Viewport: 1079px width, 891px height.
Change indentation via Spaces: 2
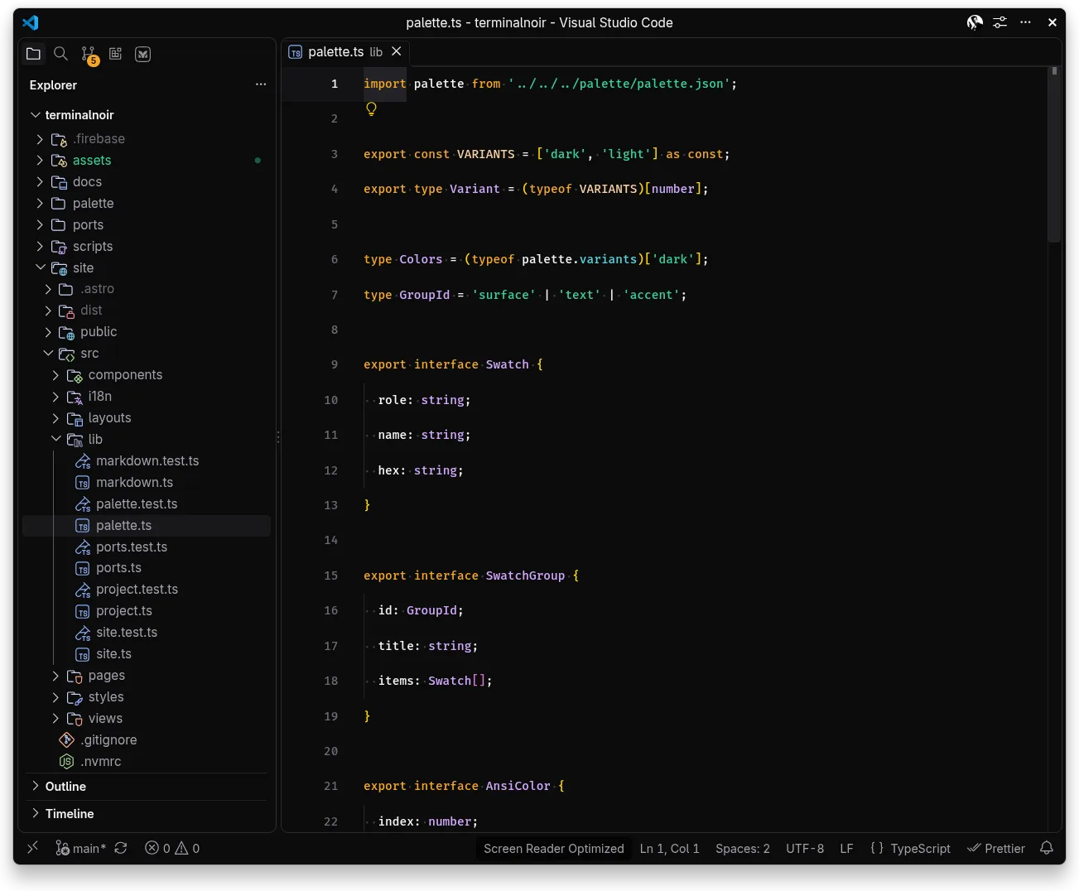click(x=743, y=848)
